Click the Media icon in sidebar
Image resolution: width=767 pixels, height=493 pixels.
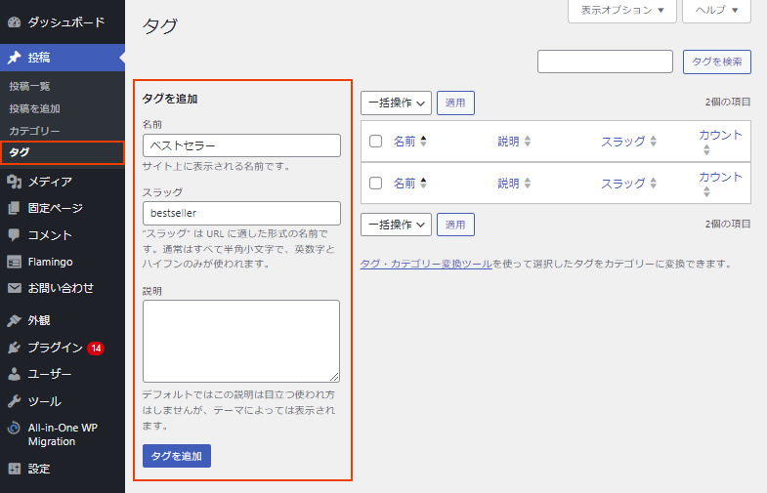[15, 181]
